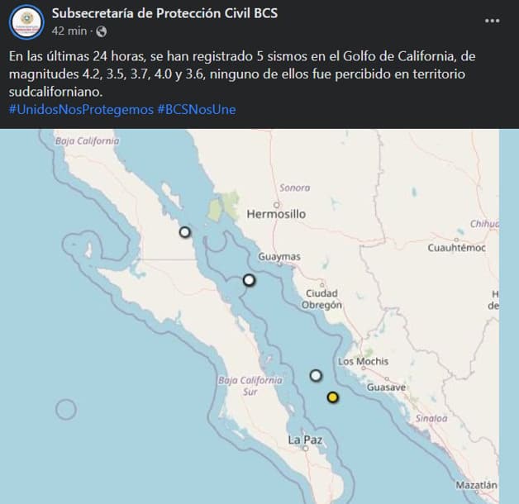This screenshot has height=504, width=519.
Task: Click the Guaymas label on the map
Action: [x=279, y=256]
